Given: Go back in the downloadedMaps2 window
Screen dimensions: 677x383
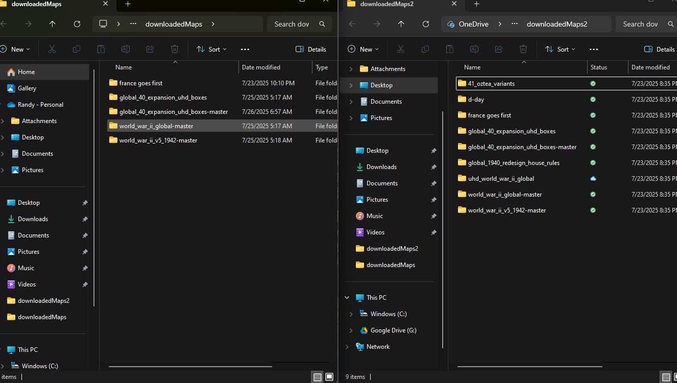Looking at the screenshot, I should 352,24.
